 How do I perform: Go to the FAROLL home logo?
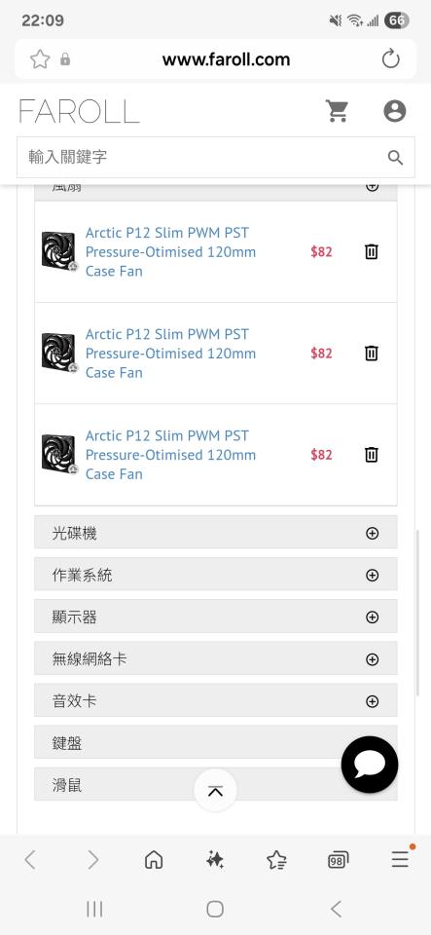79,111
